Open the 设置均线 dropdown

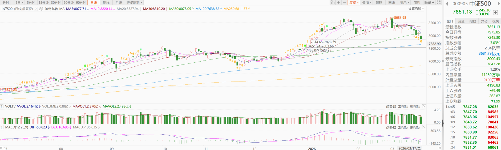coord(416,9)
